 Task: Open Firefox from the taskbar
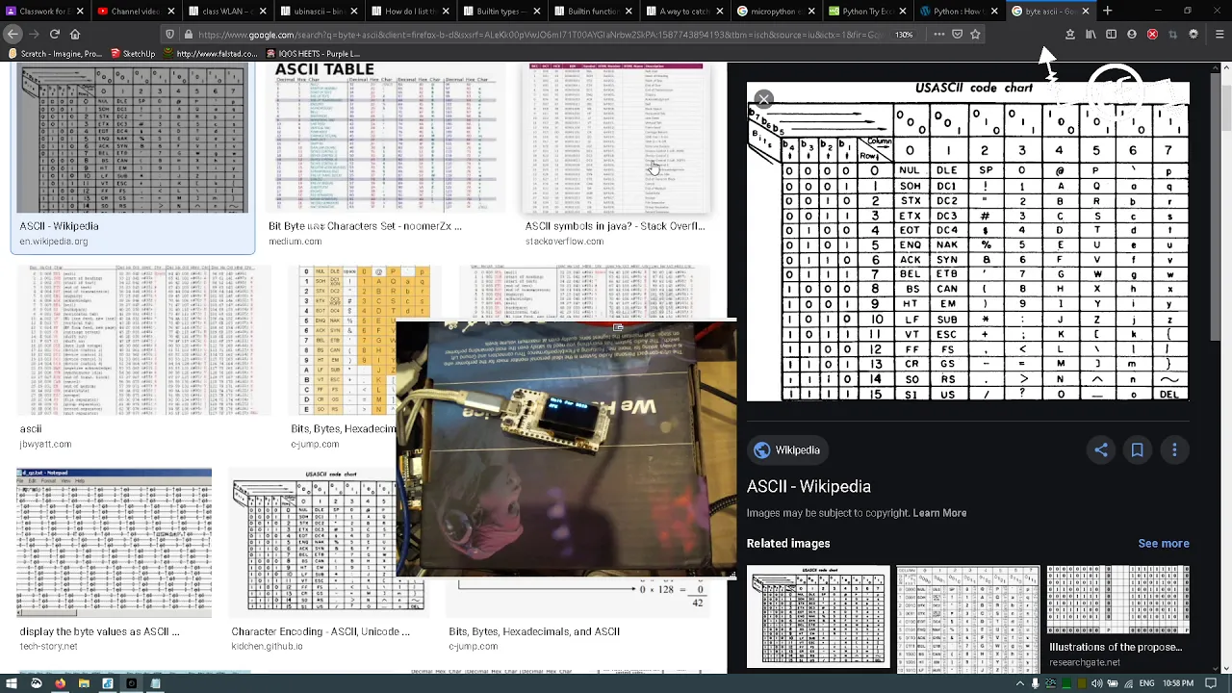[60, 683]
